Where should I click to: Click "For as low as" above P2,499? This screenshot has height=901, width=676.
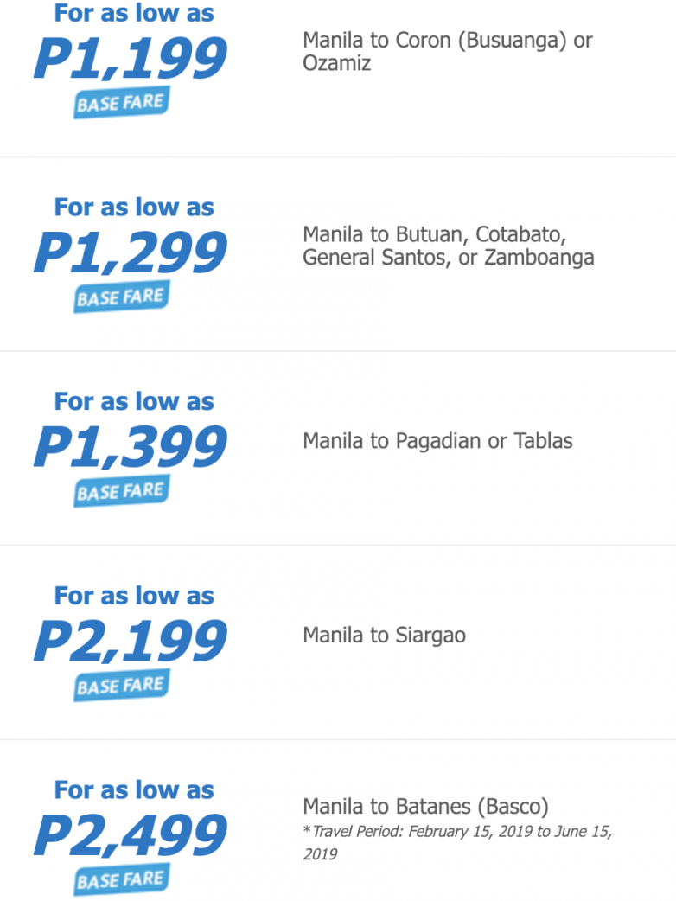coord(134,789)
